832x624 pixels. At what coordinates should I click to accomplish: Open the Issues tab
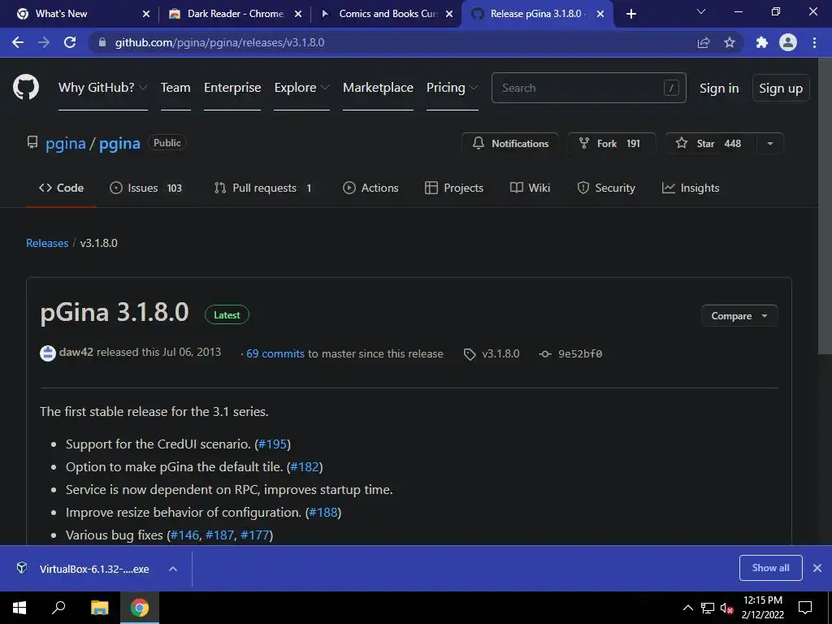[x=146, y=188]
